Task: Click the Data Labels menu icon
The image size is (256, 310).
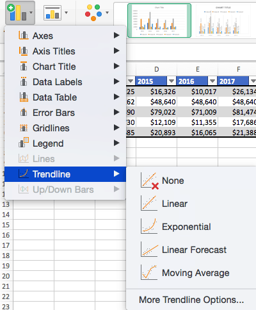Action: coord(24,81)
